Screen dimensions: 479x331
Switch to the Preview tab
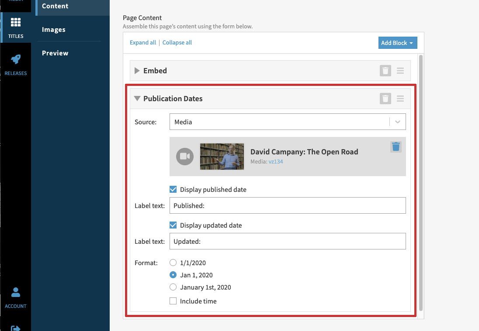click(55, 53)
